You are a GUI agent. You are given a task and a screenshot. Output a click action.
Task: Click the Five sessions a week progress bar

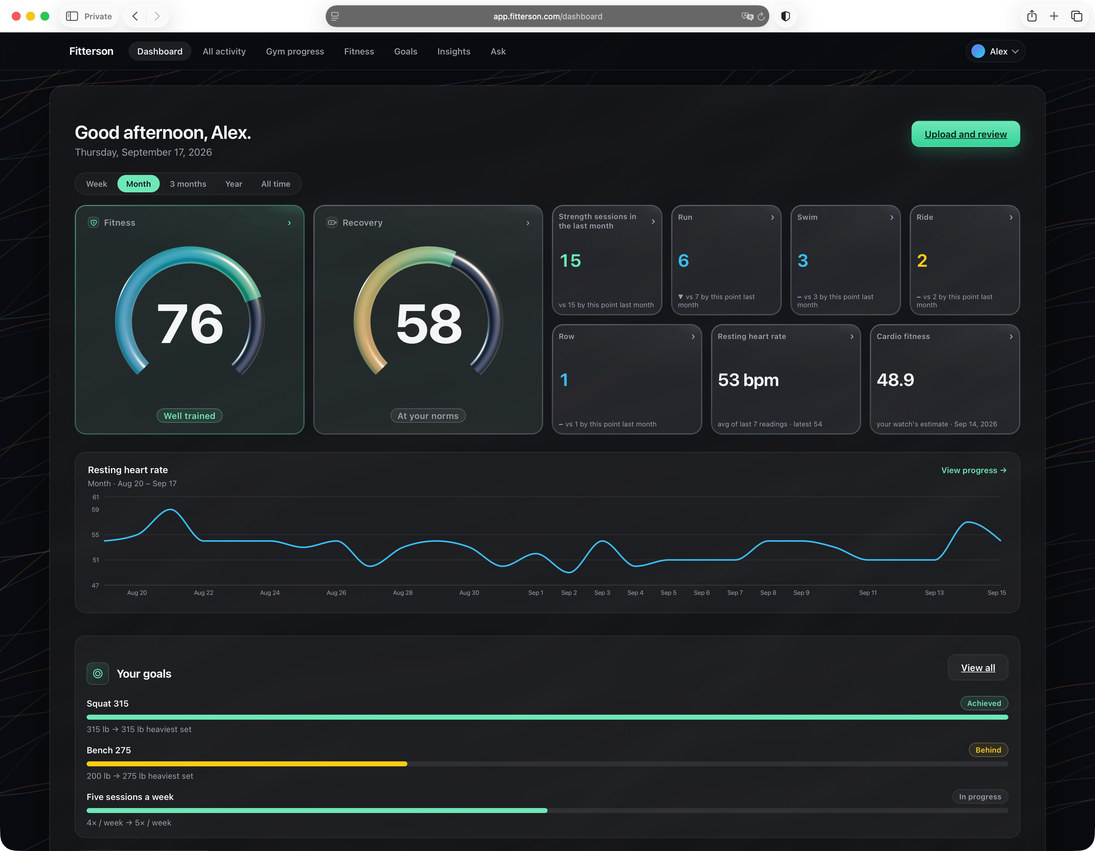(547, 811)
